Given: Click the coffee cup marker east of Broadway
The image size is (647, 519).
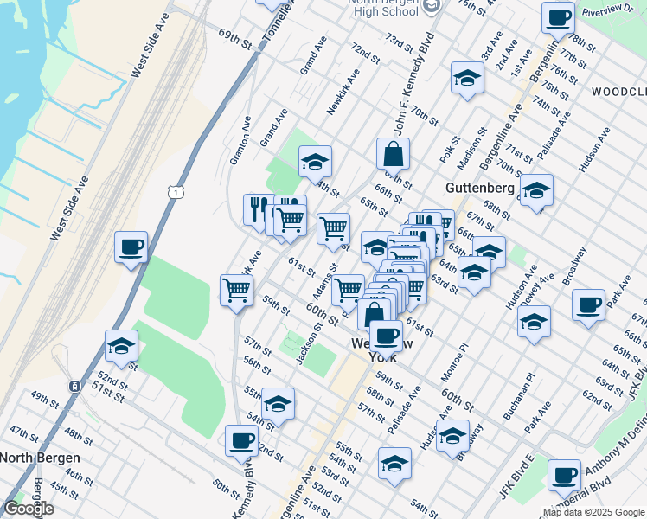Looking at the screenshot, I should (x=588, y=304).
